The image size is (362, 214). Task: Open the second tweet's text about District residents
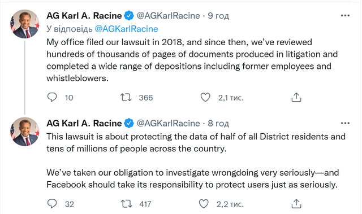tap(196, 160)
